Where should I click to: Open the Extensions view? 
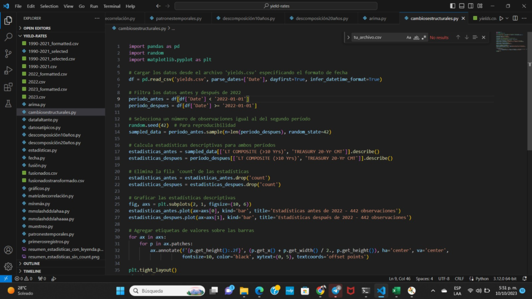[8, 87]
